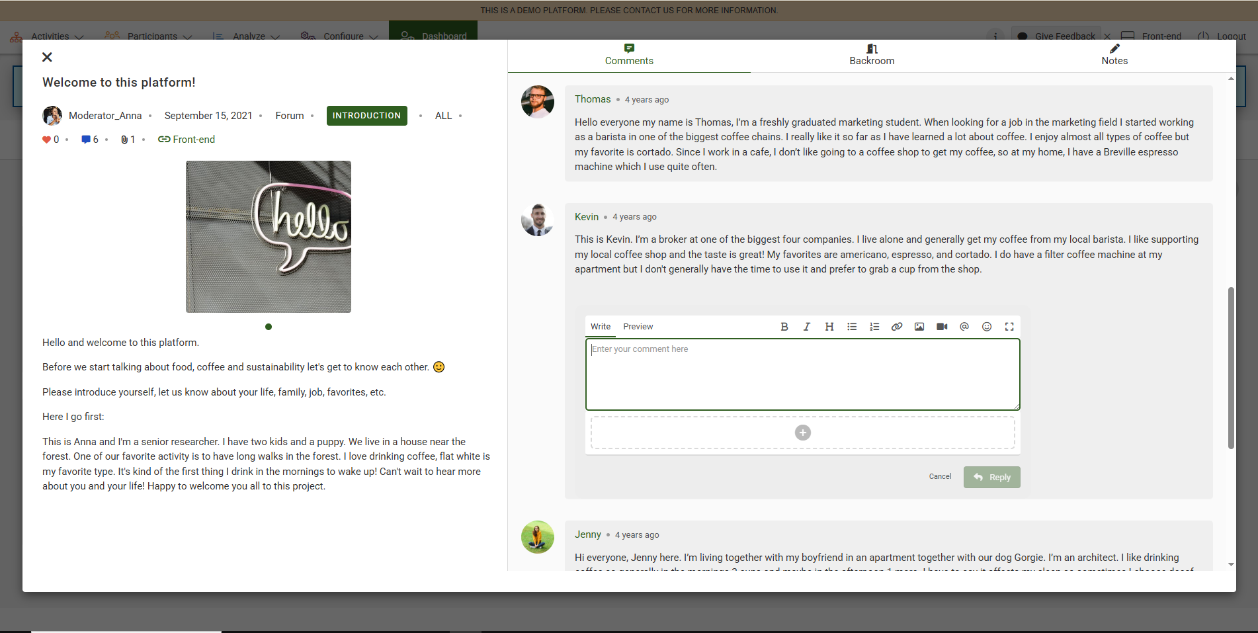
Task: Submit comment with the Reply button
Action: [991, 478]
